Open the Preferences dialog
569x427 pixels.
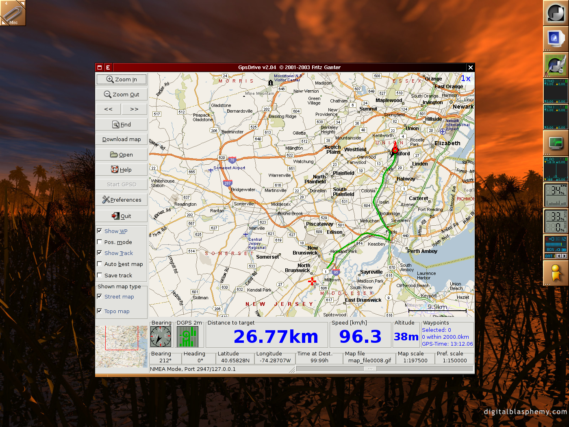(x=122, y=200)
